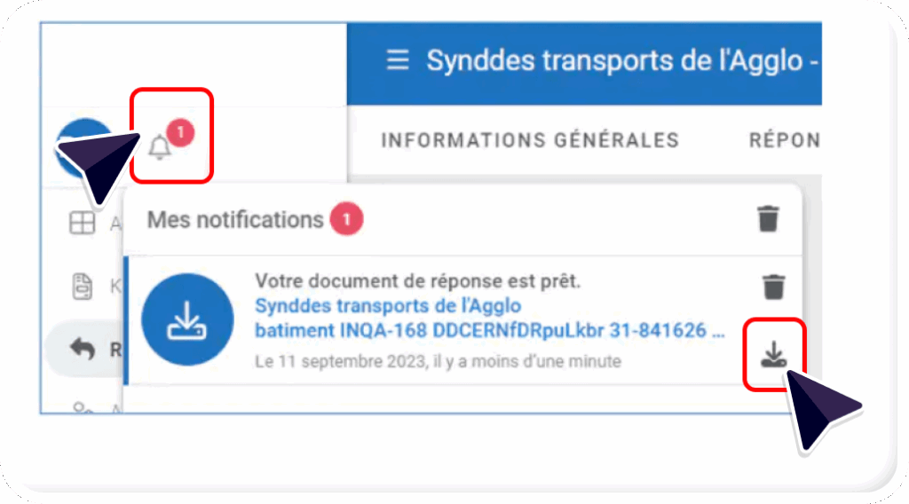Click the Mes notifications heading
The image size is (909, 504).
235,219
